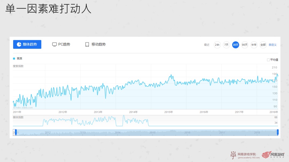Keep 30天 range selected
Image resolution: width=289 pixels, height=162 pixels.
[235, 45]
